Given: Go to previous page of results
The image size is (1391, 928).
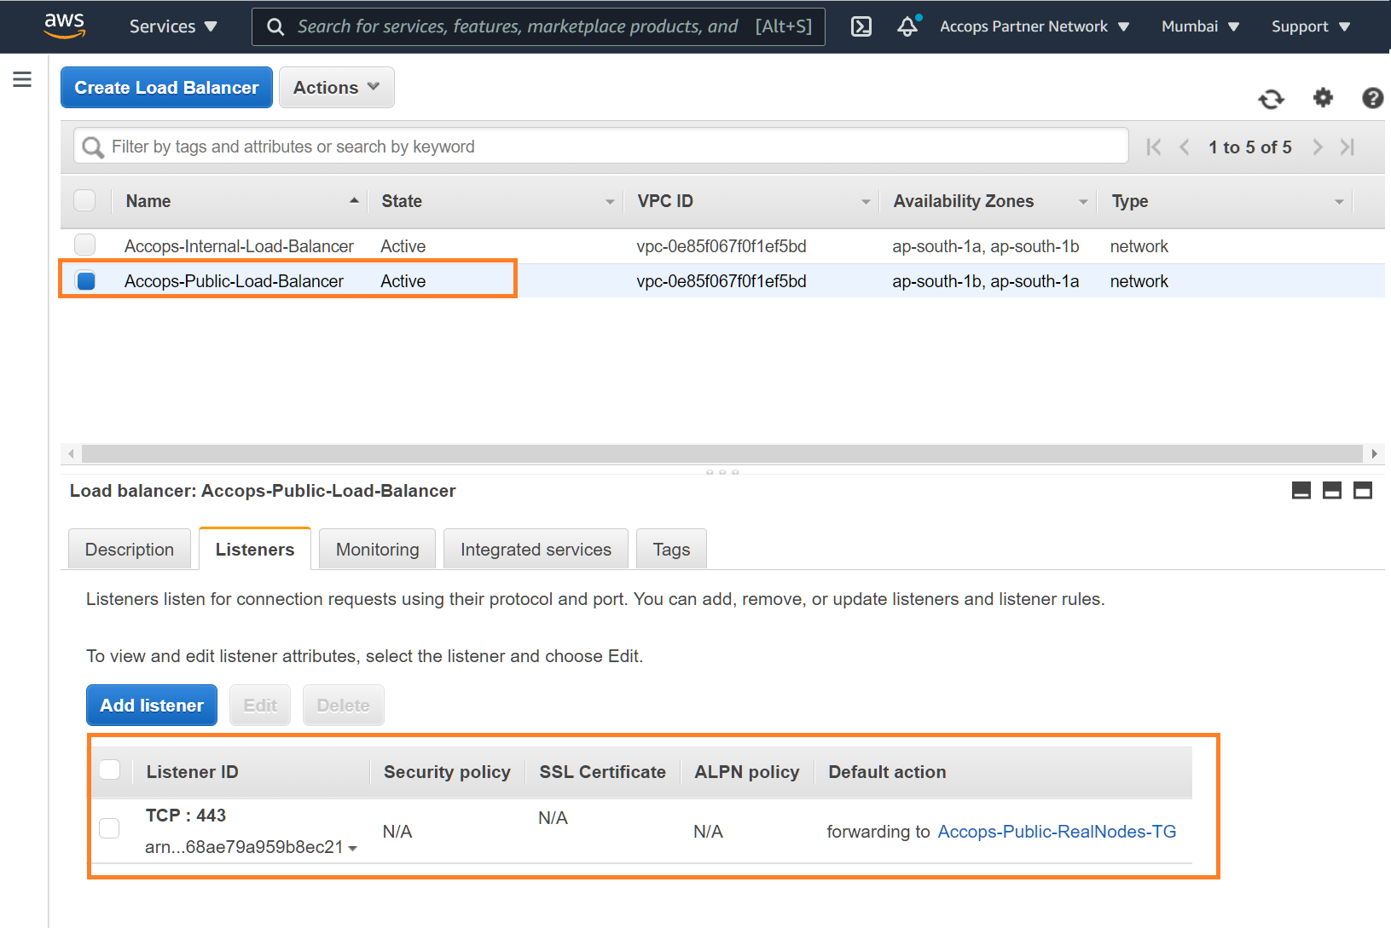Looking at the screenshot, I should point(1185,147).
